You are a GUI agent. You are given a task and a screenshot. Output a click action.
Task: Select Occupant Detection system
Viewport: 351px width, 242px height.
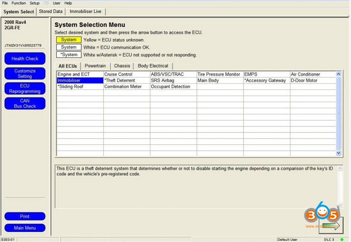pos(173,87)
